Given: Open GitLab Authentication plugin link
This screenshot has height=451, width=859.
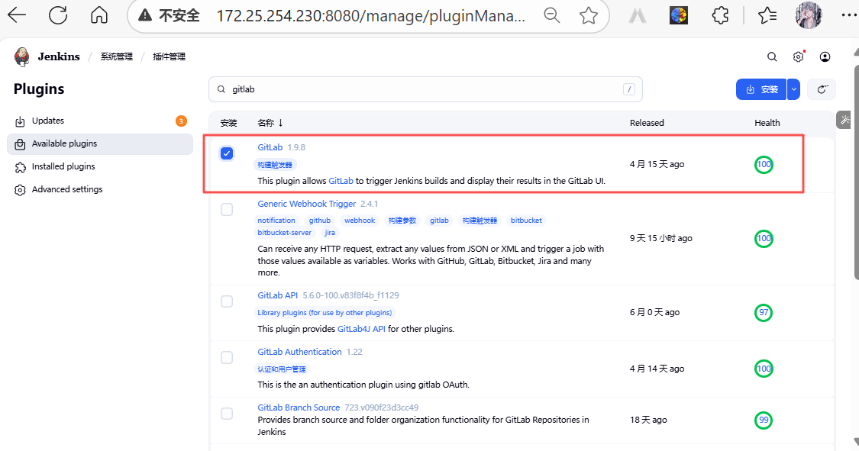Looking at the screenshot, I should (x=299, y=352).
